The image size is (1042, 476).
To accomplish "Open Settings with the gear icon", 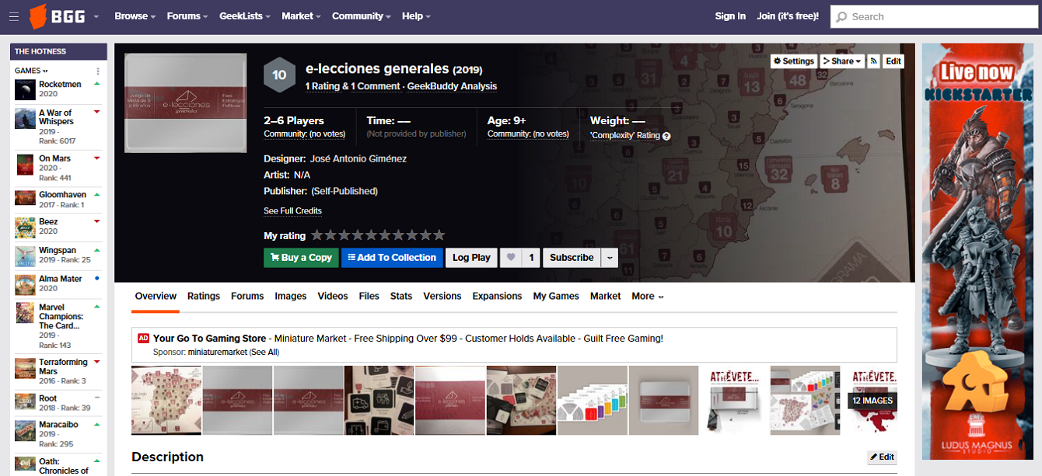I will click(x=793, y=61).
